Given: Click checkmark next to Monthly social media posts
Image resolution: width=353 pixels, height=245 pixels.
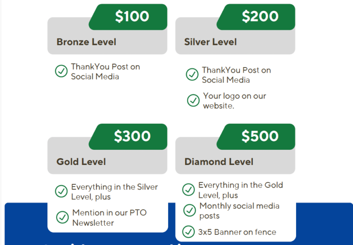Looking at the screenshot, I should click(189, 210).
